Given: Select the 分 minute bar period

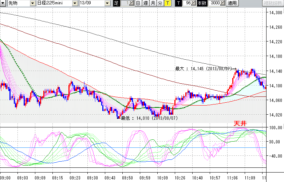Looking at the screenshot, I should point(160,3).
